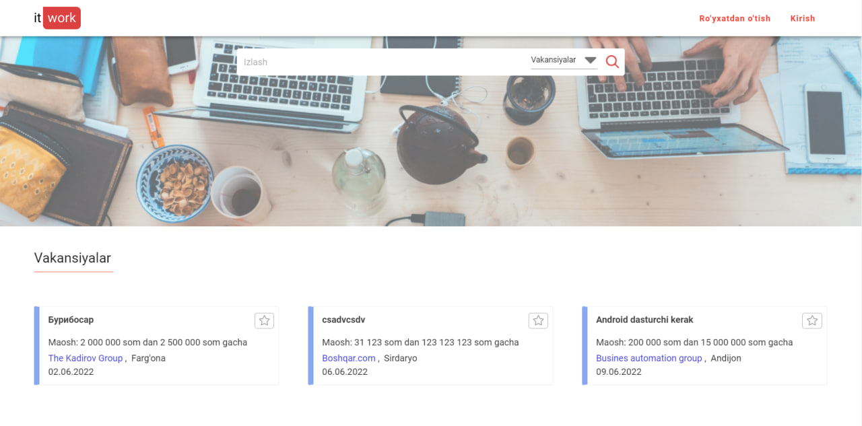
Task: Star the Android dasturchi kerak vacancy
Action: click(812, 321)
